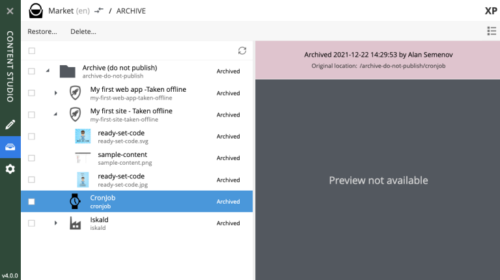
Task: Open the edit pencil icon in the sidebar
Action: tap(10, 124)
